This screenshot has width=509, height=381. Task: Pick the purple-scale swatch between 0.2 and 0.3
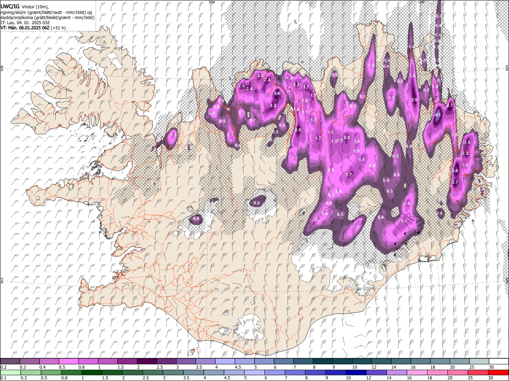(x=10, y=362)
